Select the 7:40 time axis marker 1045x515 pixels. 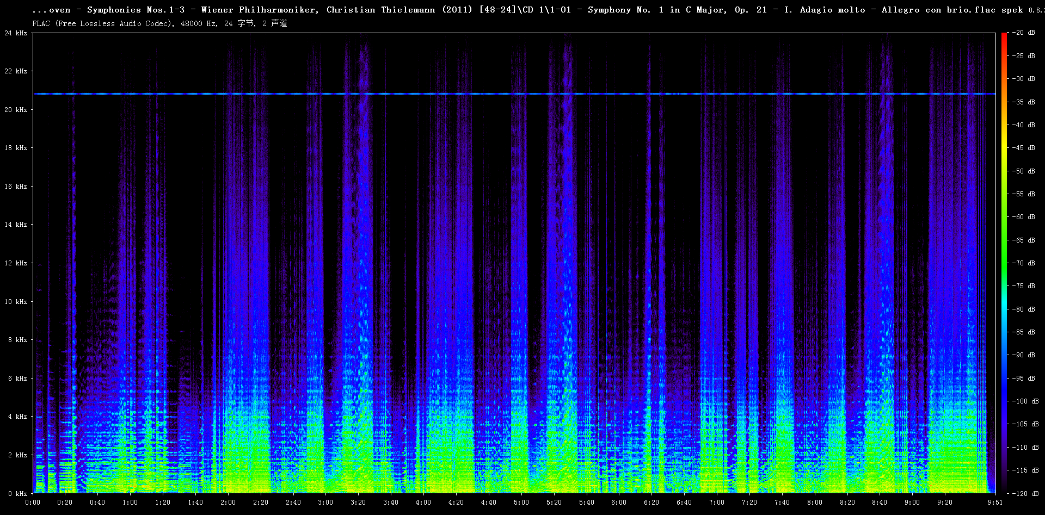click(x=782, y=502)
